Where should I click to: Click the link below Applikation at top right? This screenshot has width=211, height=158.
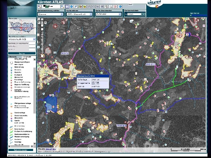pyautogui.click(x=200, y=15)
